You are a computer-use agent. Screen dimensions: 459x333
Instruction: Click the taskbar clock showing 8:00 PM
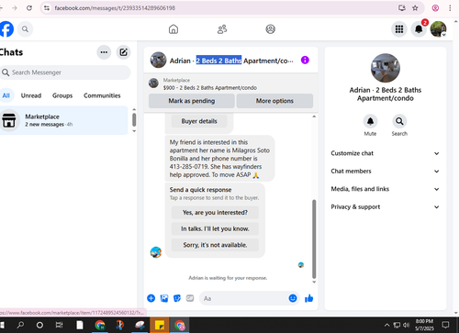424,325
